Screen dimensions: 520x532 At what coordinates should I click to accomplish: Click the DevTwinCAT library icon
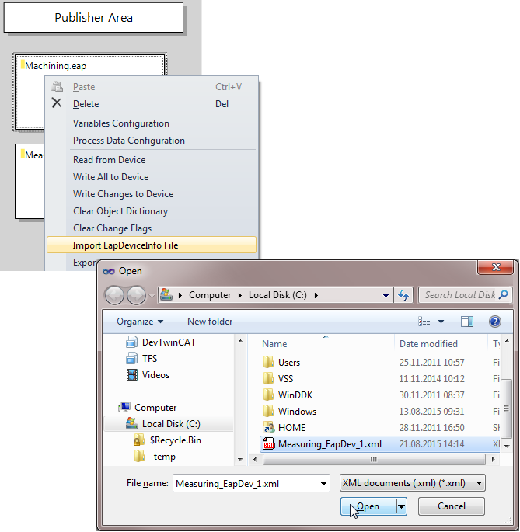[131, 342]
